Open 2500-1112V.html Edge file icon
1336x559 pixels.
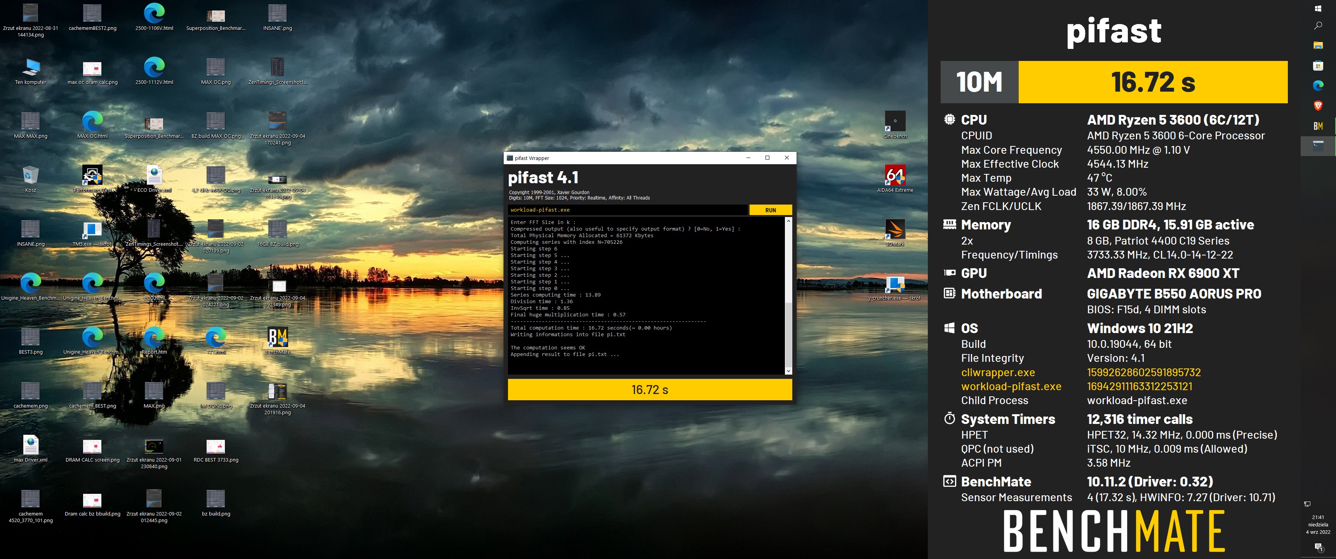point(154,71)
